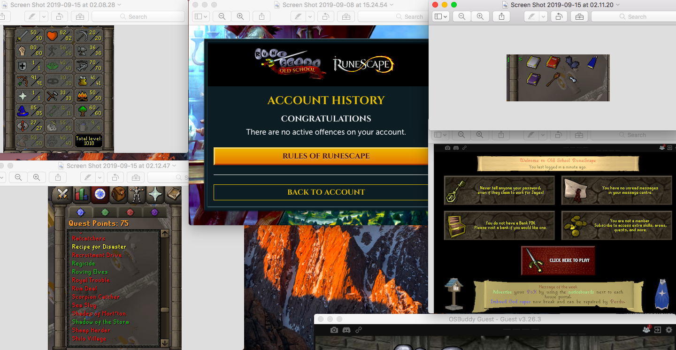Rotate the image in the 02.11.20 window
The height and width of the screenshot is (350, 676).
559,16
